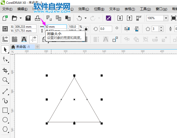Open the 编辑(E) menu

click(x=22, y=9)
